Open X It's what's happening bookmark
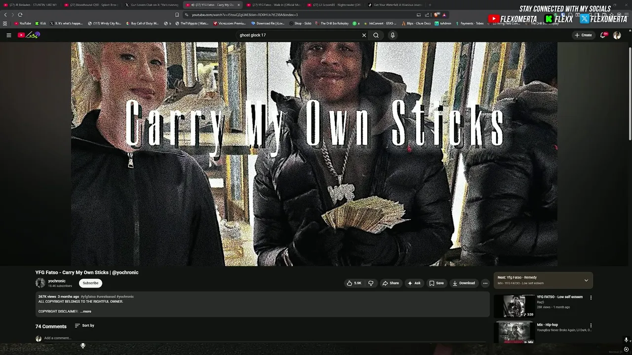Viewport: 632px width, 355px height. tap(67, 23)
